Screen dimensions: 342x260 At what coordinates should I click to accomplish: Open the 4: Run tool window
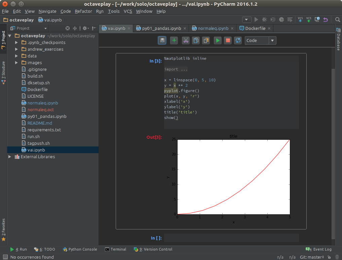[x=18, y=249]
